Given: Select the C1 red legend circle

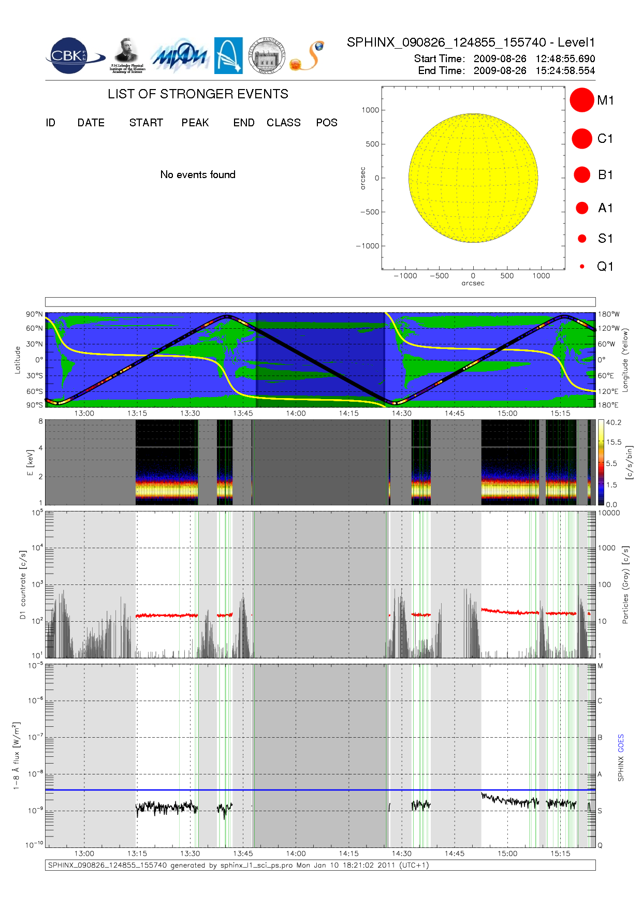Looking at the screenshot, I should [582, 139].
